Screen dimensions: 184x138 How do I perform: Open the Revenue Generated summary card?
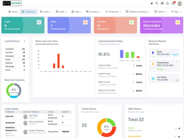(162, 25)
